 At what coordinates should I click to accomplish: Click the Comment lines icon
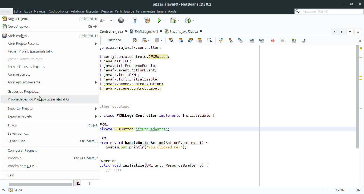click(294, 41)
